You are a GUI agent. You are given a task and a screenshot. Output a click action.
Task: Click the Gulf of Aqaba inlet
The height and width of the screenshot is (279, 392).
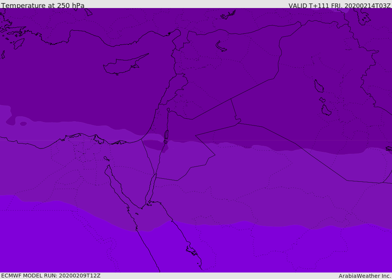click(x=152, y=188)
